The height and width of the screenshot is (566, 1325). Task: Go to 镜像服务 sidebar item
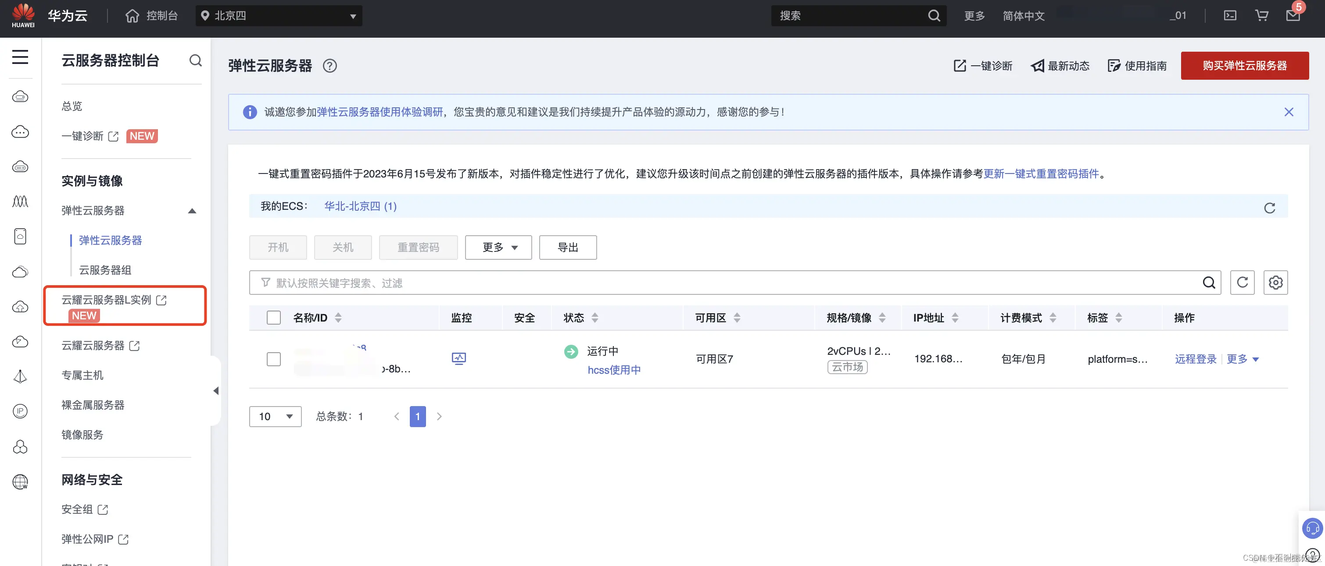(x=82, y=435)
